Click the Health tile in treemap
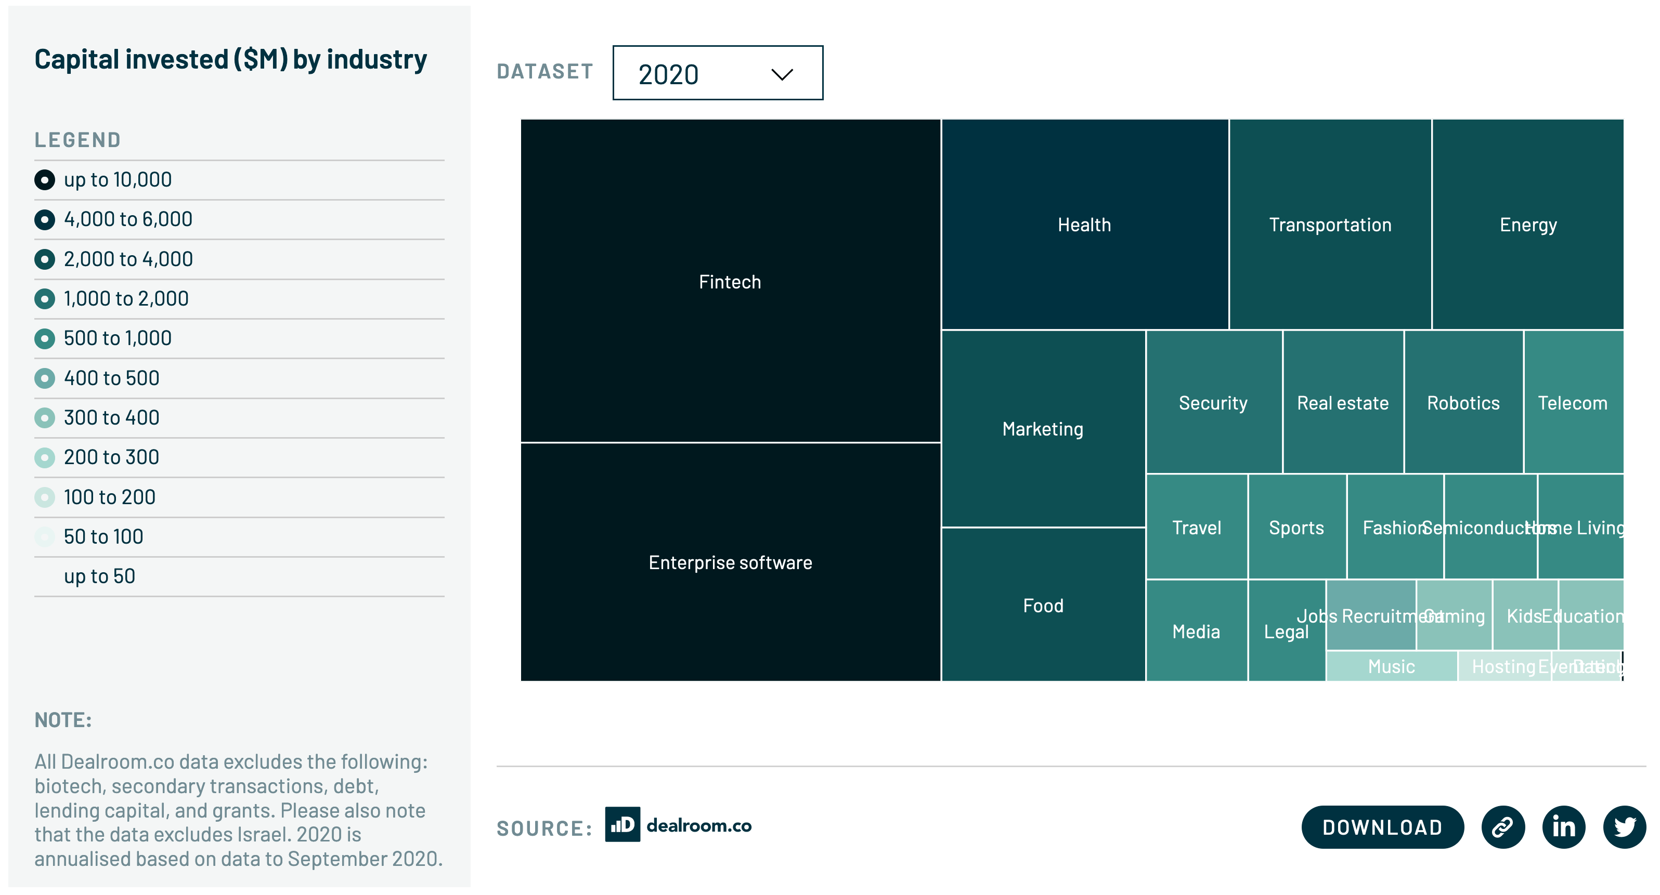This screenshot has width=1660, height=895. (x=1084, y=225)
